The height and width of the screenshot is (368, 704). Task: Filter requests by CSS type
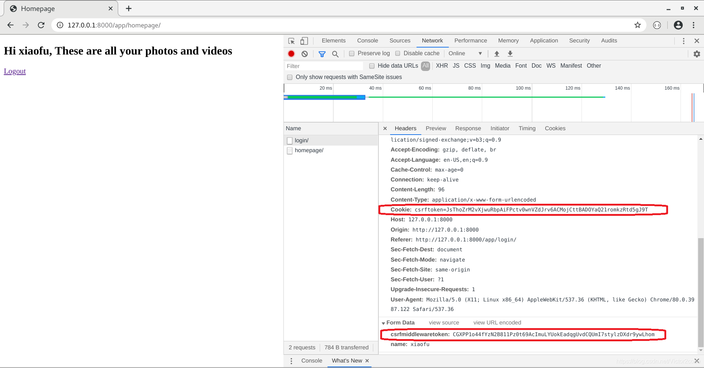click(x=470, y=66)
